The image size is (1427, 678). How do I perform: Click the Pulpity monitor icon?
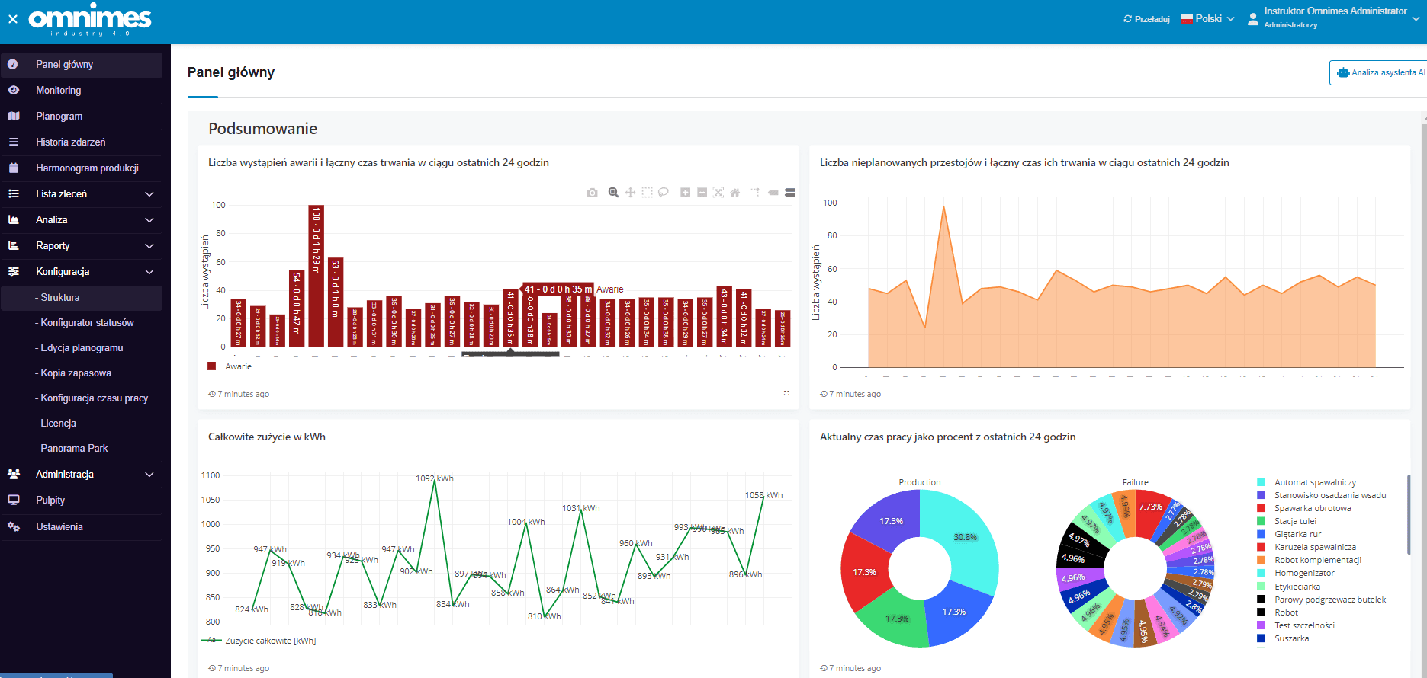pyautogui.click(x=13, y=501)
